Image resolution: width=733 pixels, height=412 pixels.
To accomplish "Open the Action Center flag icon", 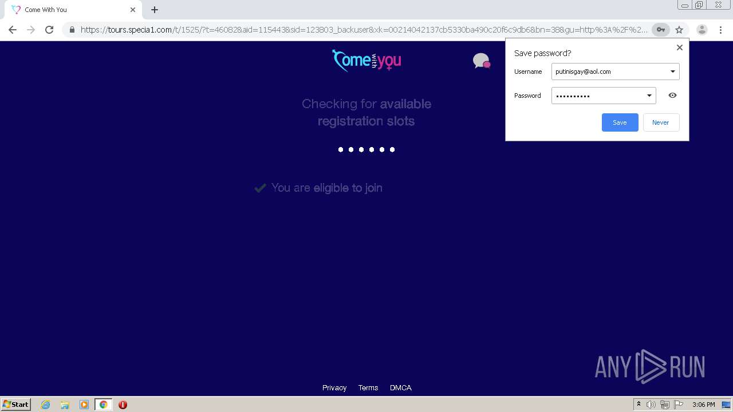I will pyautogui.click(x=679, y=405).
